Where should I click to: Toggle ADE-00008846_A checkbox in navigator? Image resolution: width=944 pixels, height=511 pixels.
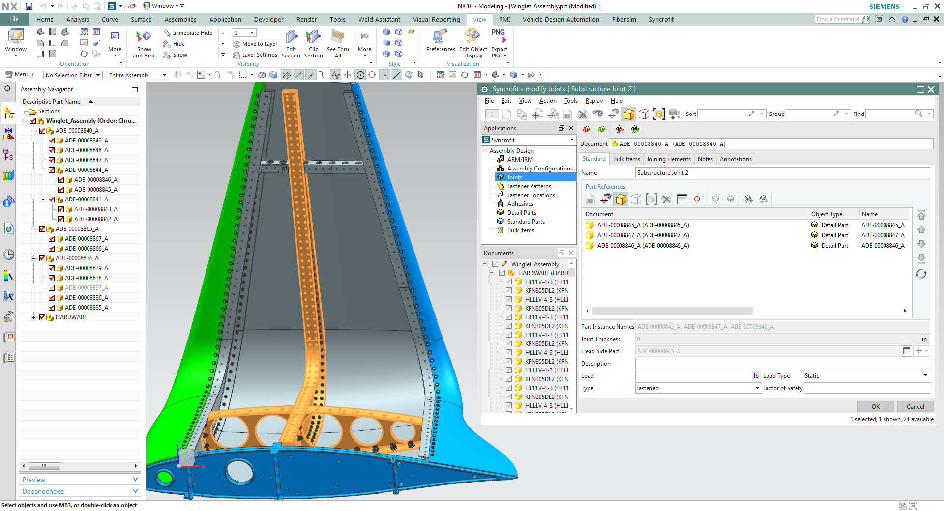click(61, 180)
